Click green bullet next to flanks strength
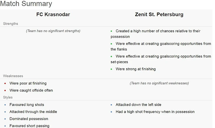 pyautogui.click(x=111, y=44)
